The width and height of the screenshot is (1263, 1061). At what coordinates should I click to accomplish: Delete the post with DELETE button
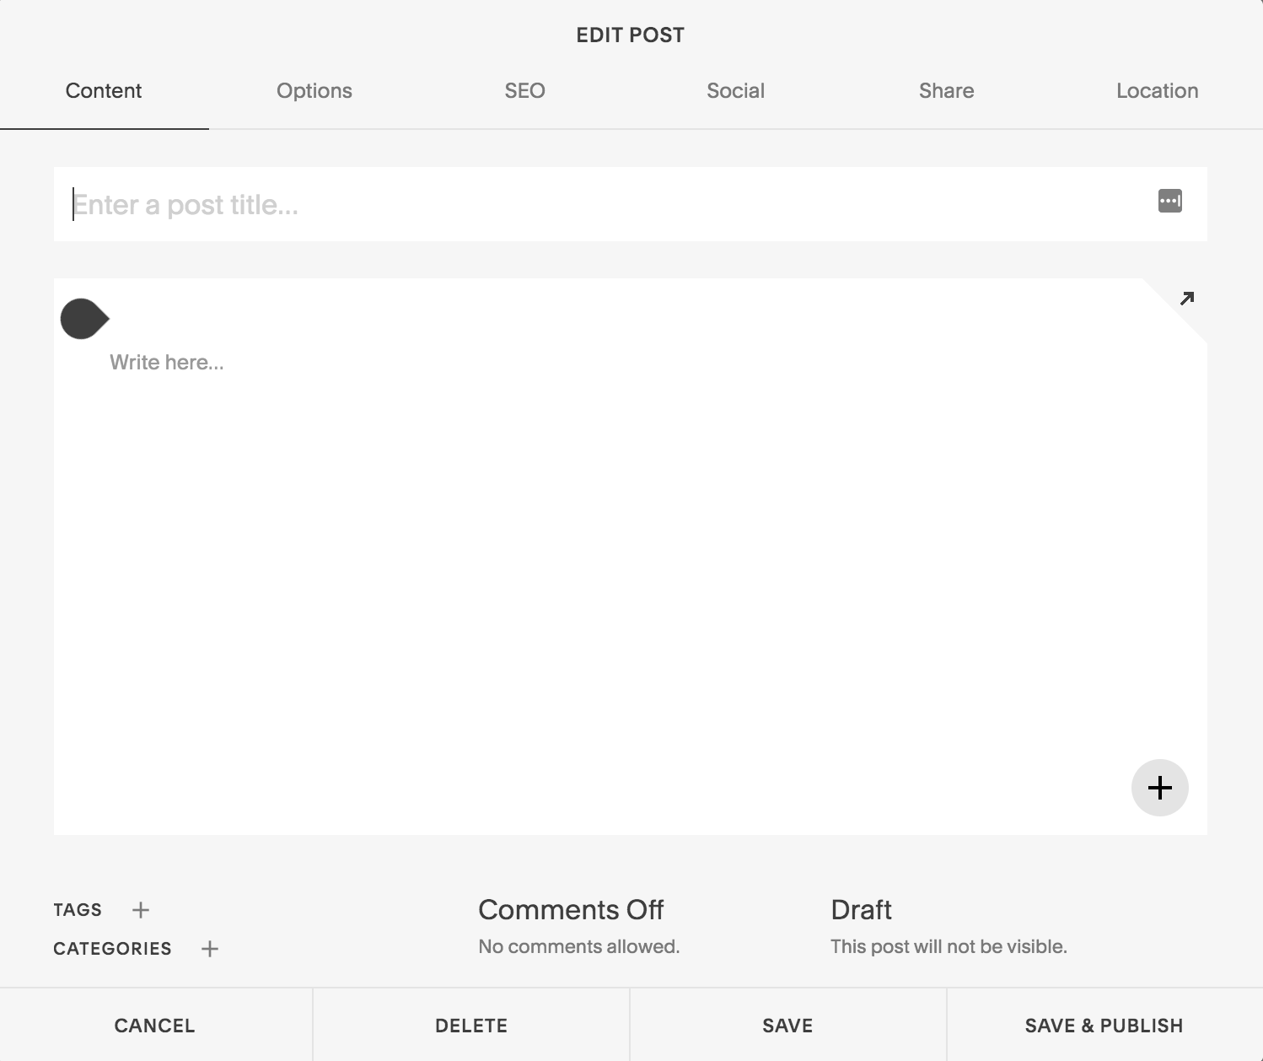(x=471, y=1026)
